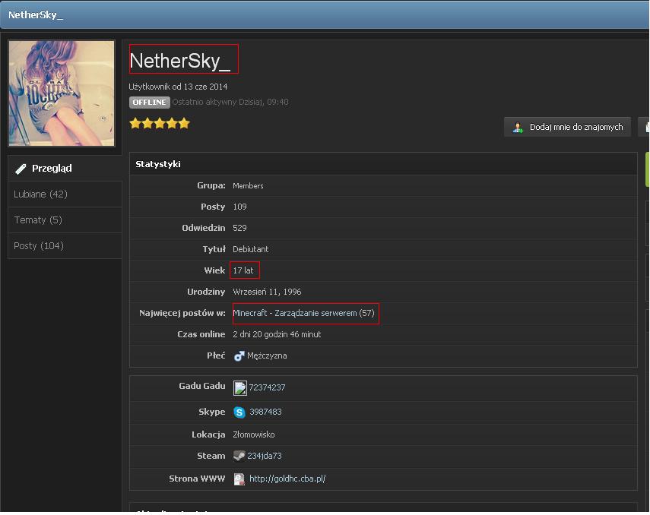This screenshot has width=650, height=515.
Task: Click the Debiutant title value
Action: [x=250, y=249]
